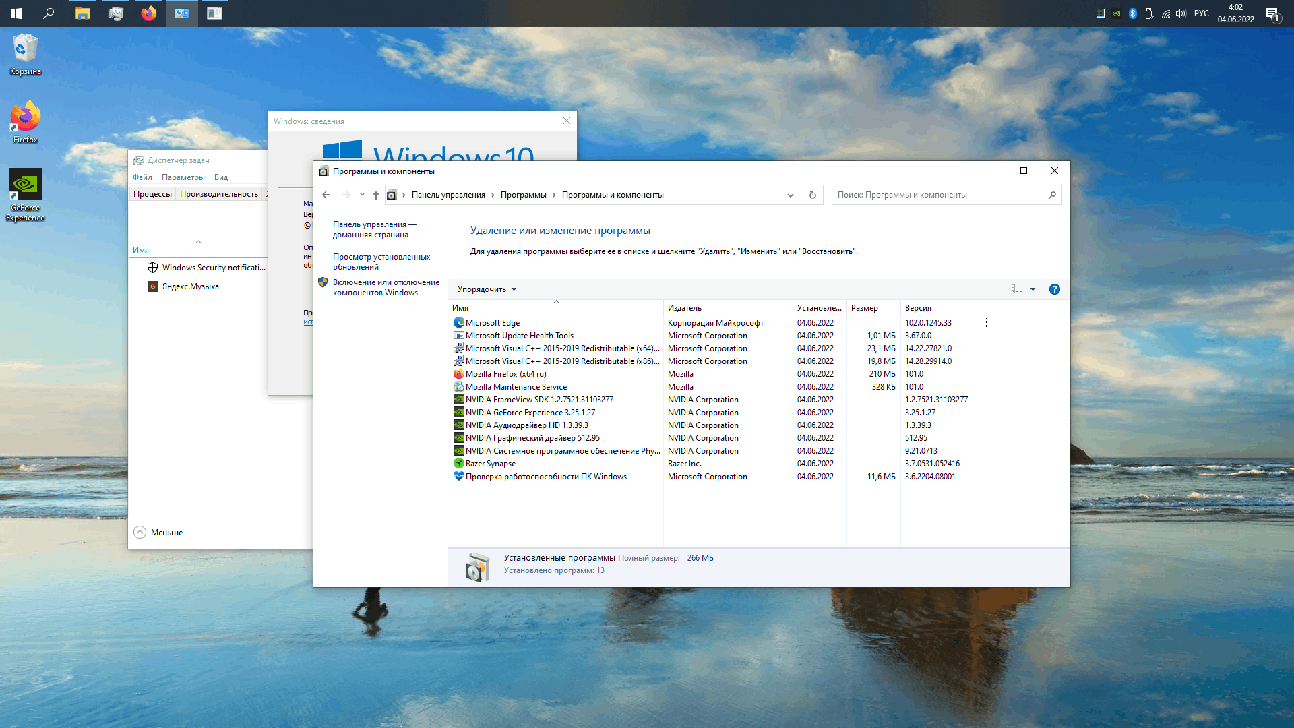This screenshot has height=728, width=1294.
Task: Change view with the view layout icon
Action: coord(1017,289)
